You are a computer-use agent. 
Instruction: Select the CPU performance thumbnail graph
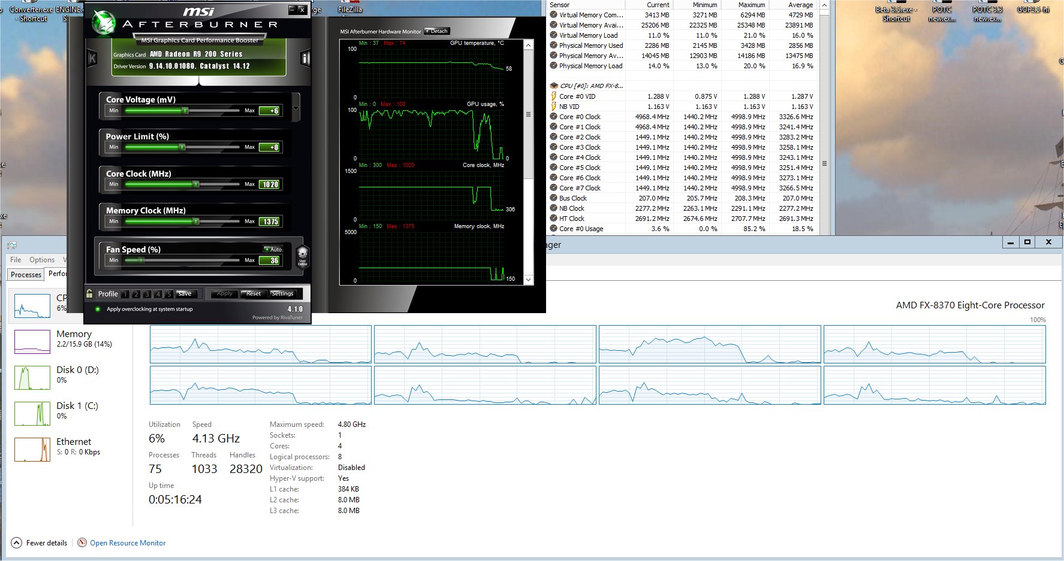32,305
